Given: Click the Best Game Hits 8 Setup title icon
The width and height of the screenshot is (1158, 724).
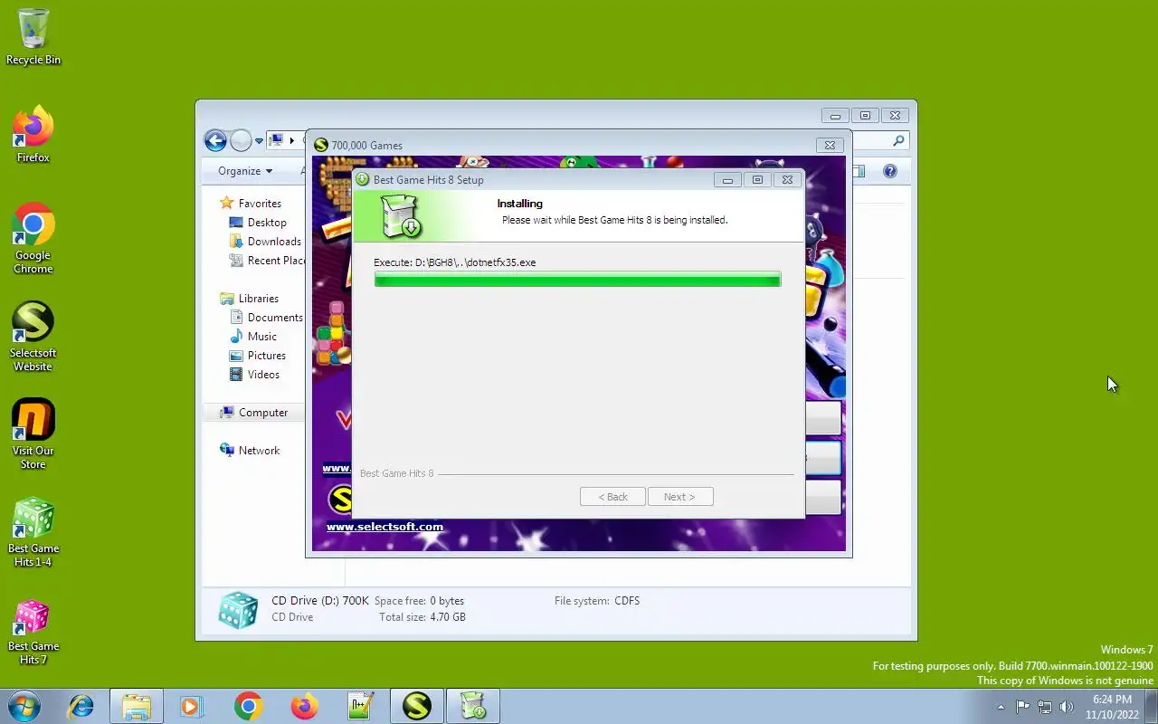Looking at the screenshot, I should 363,179.
